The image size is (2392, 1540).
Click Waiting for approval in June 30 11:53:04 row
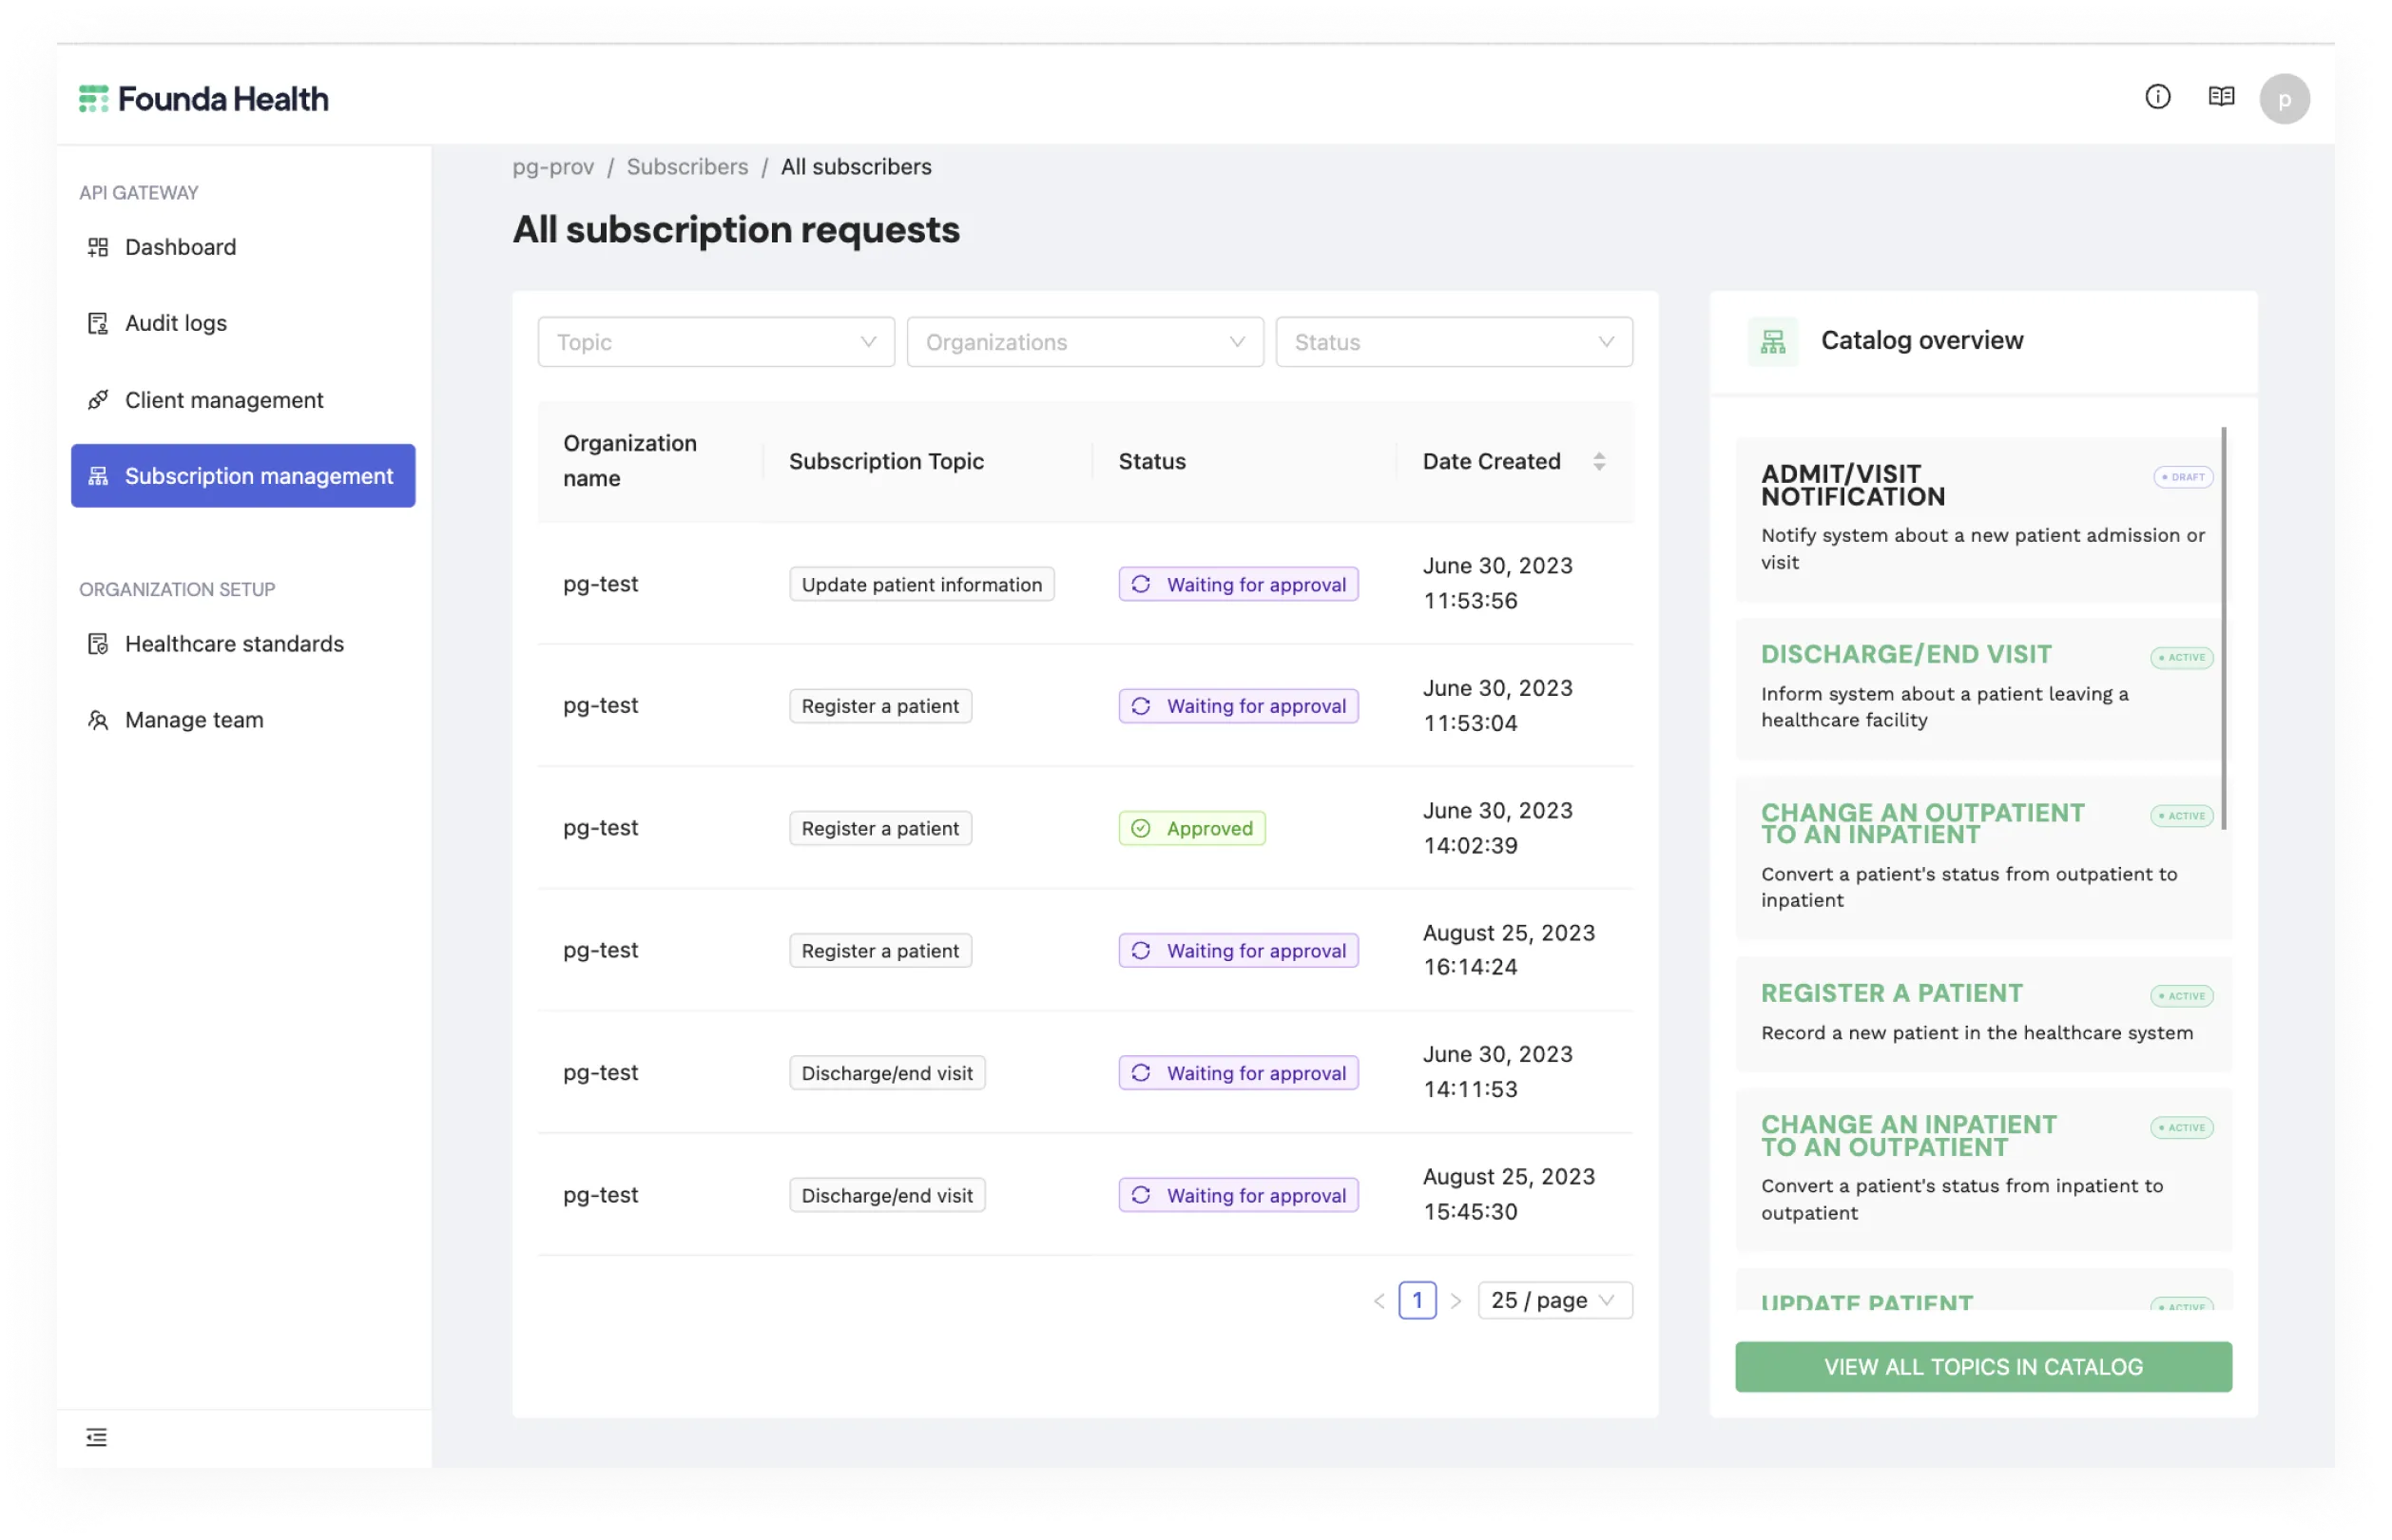tap(1238, 706)
